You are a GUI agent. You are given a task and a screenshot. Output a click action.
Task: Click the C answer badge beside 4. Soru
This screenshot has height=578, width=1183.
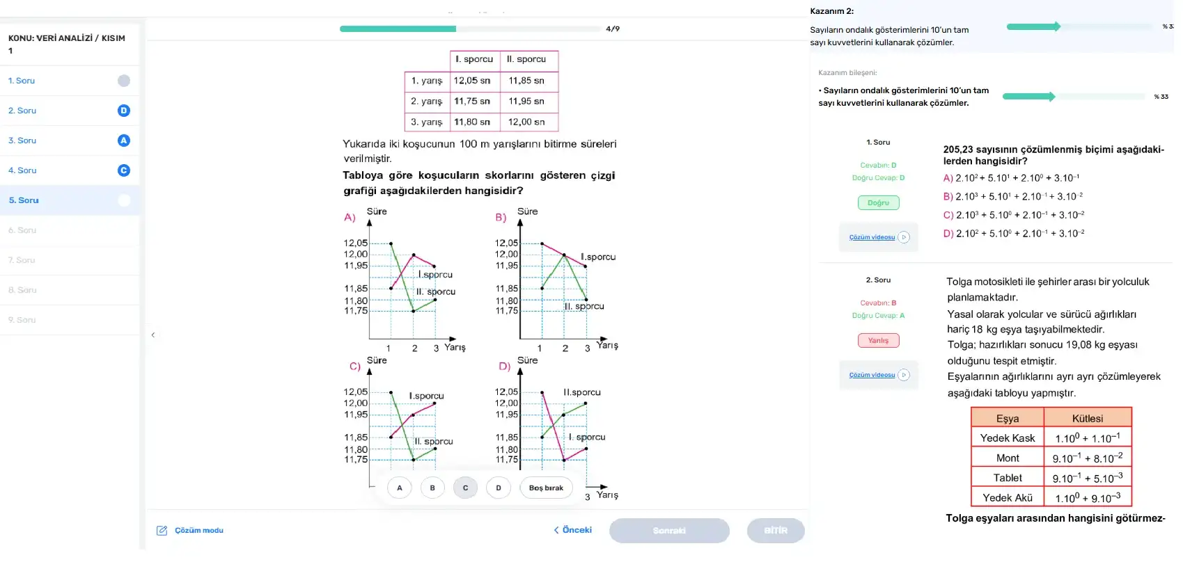[x=124, y=170]
